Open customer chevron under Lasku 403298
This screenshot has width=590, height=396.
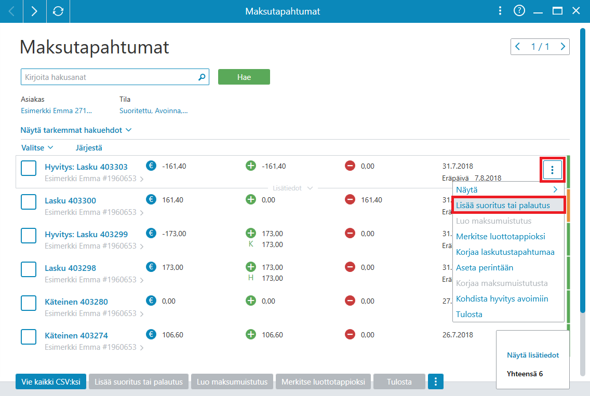coord(141,280)
